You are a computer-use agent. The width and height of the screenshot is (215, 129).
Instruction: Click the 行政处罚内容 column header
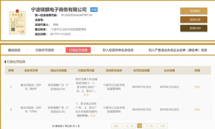coord(86,70)
